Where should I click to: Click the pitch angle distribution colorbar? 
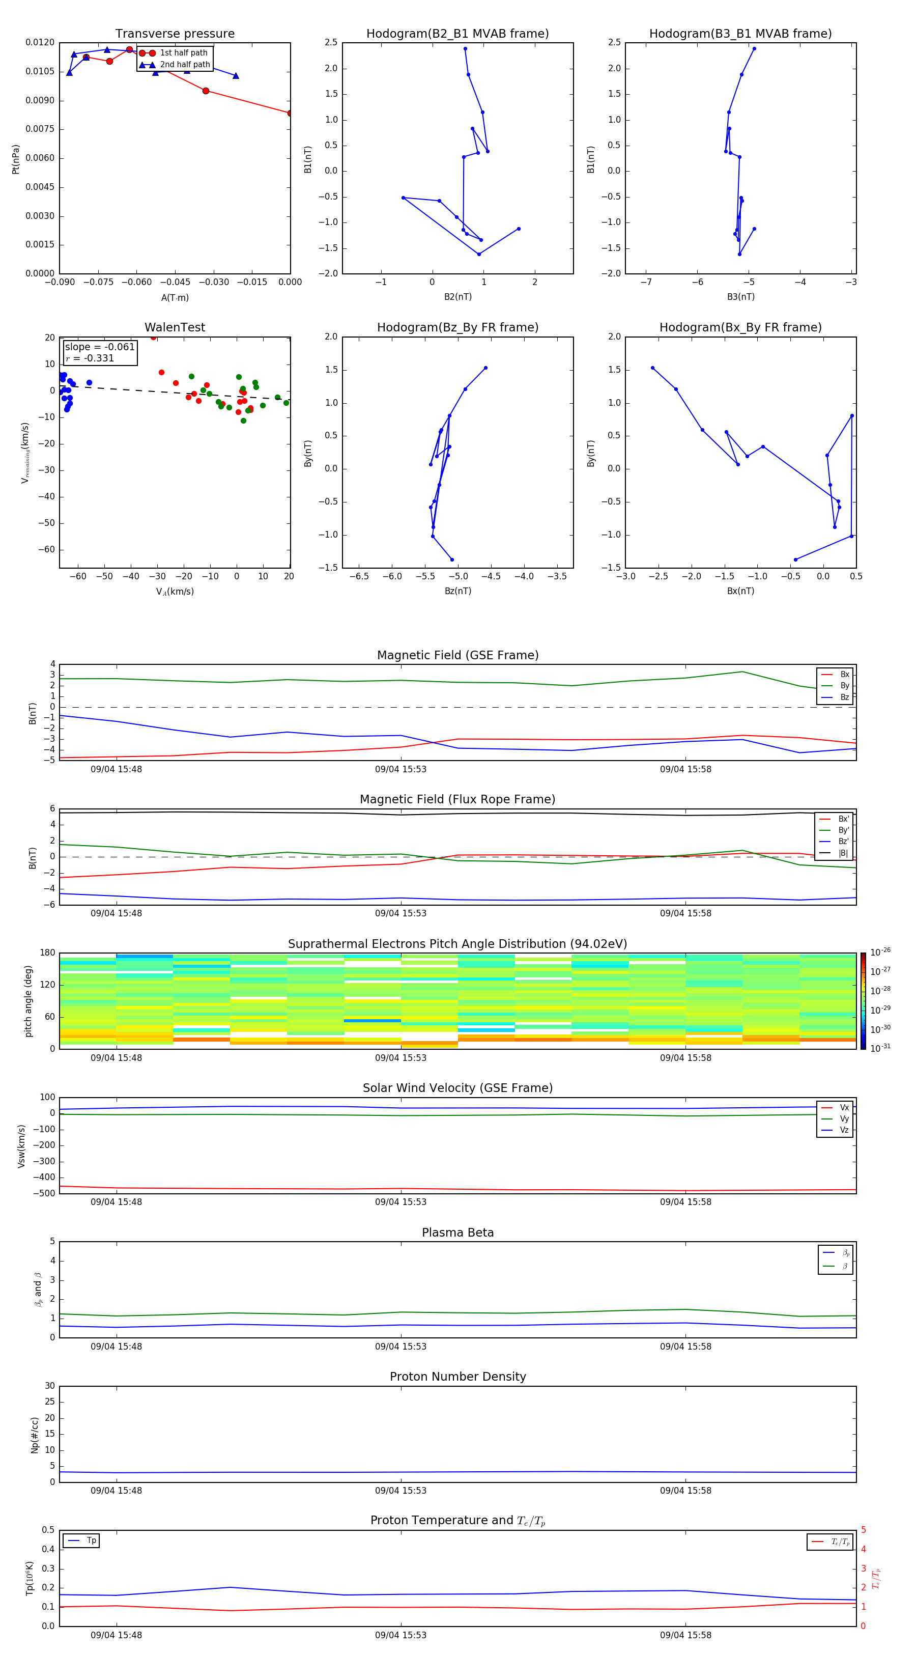click(863, 1000)
